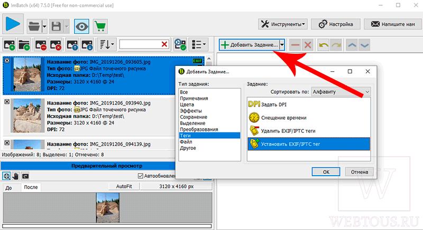The height and width of the screenshot is (230, 423).
Task: Click OK in the add task dialog
Action: click(x=326, y=172)
